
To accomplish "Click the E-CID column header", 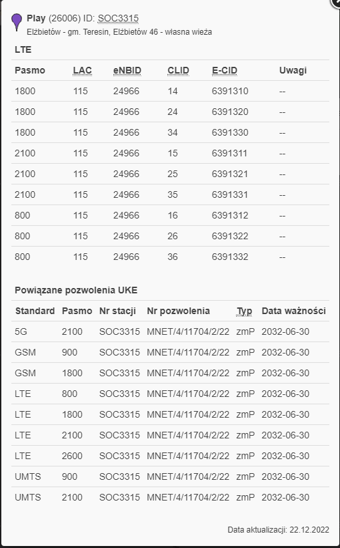I will [225, 70].
